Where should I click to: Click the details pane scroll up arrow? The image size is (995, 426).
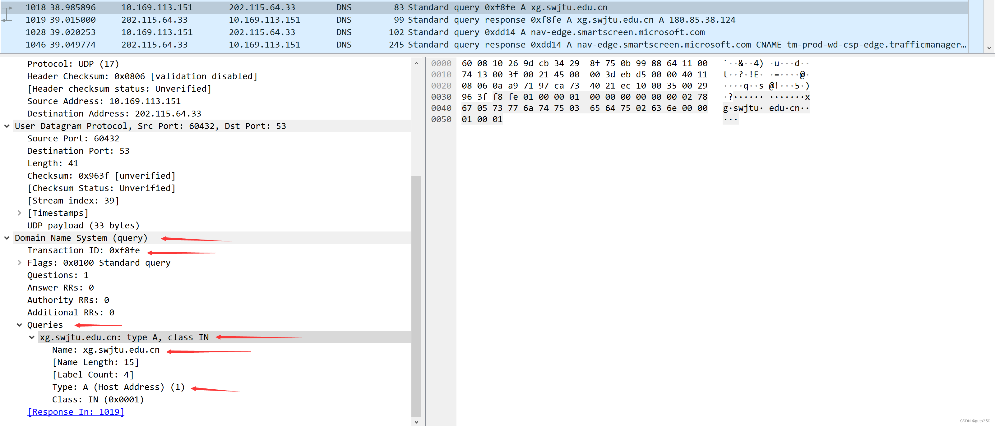point(416,63)
